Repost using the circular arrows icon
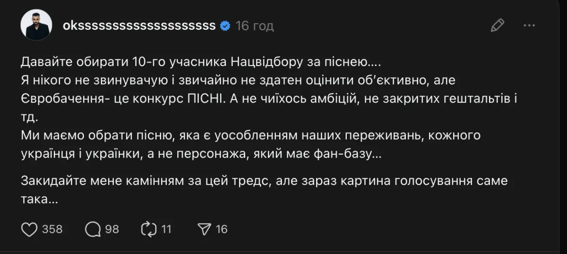The image size is (567, 254). (149, 229)
